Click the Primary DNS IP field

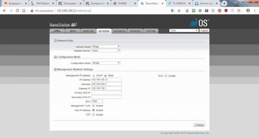[x=107, y=93]
